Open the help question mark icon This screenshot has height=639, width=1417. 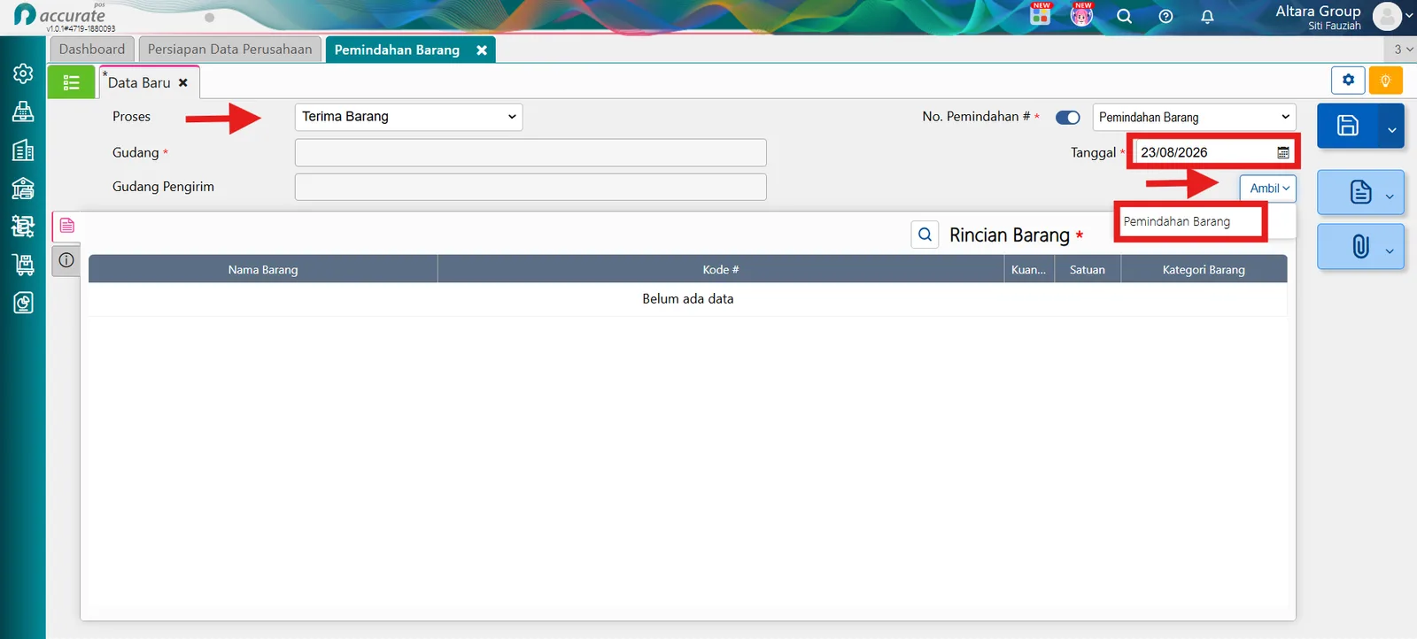[1165, 16]
